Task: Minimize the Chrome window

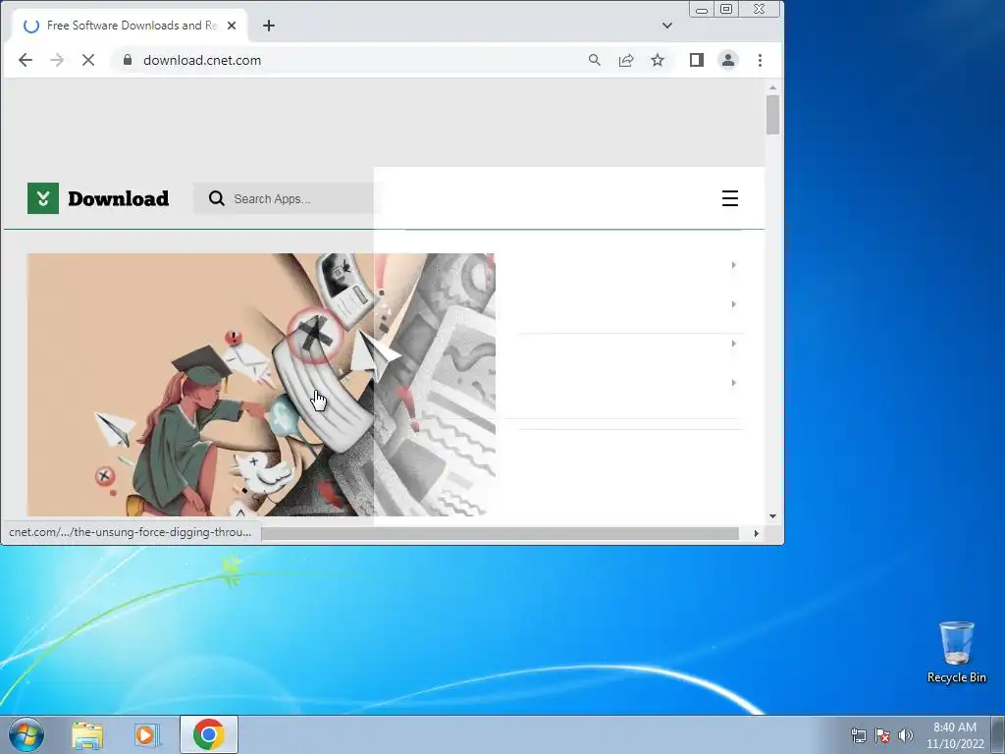Action: tap(702, 9)
